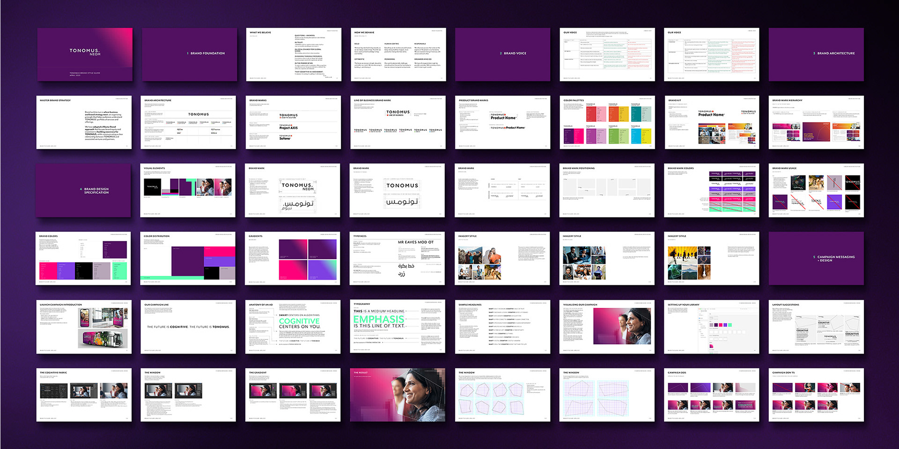The height and width of the screenshot is (449, 899).
Task: Click the green 'EMPHASIS' word on Typography slide
Action: click(379, 319)
